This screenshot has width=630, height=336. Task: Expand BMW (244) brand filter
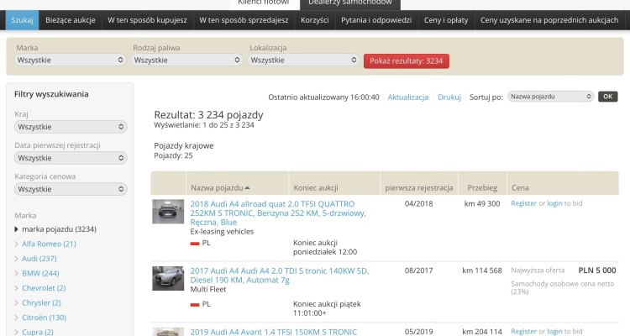[17, 273]
